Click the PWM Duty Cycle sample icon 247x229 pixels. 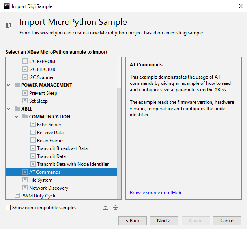[17, 196]
